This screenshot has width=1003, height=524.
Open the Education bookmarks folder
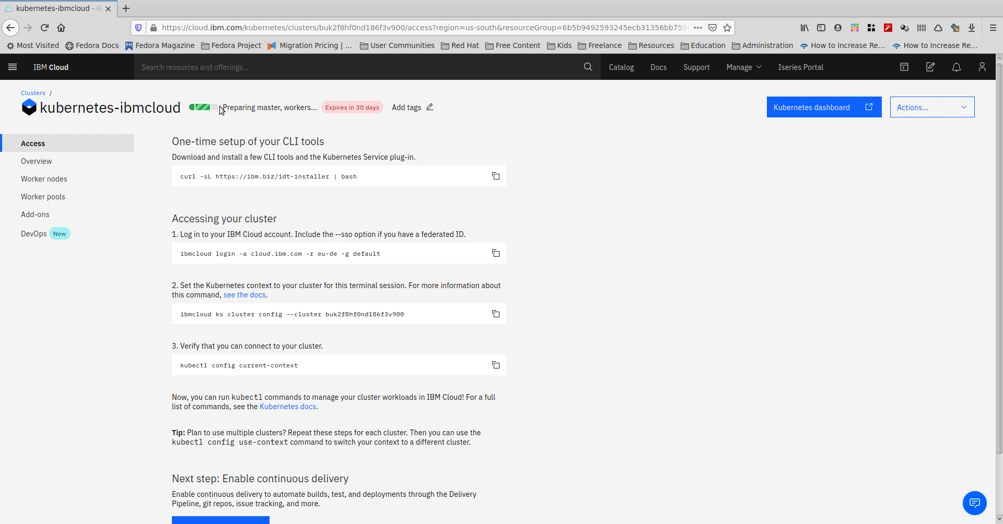[703, 45]
